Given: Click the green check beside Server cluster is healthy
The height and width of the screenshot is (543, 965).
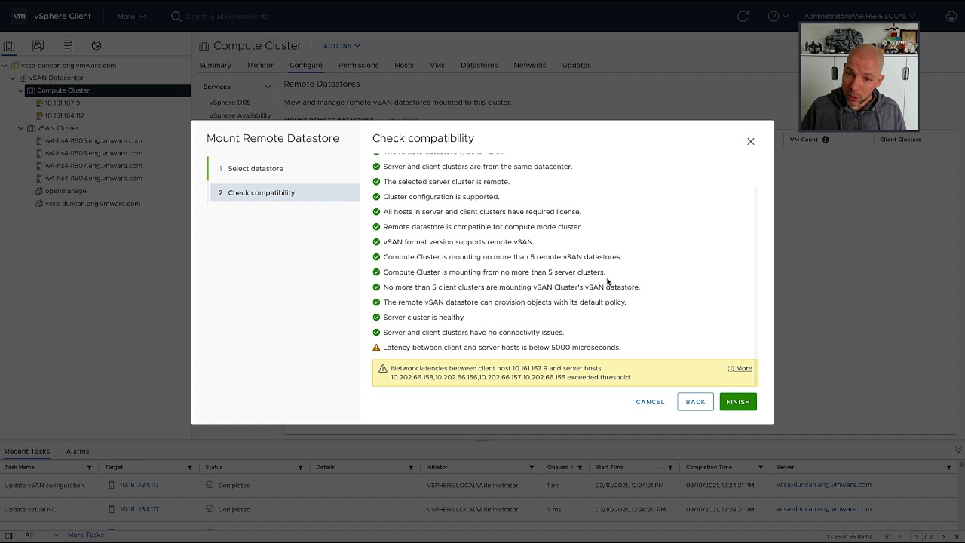Looking at the screenshot, I should coord(376,318).
